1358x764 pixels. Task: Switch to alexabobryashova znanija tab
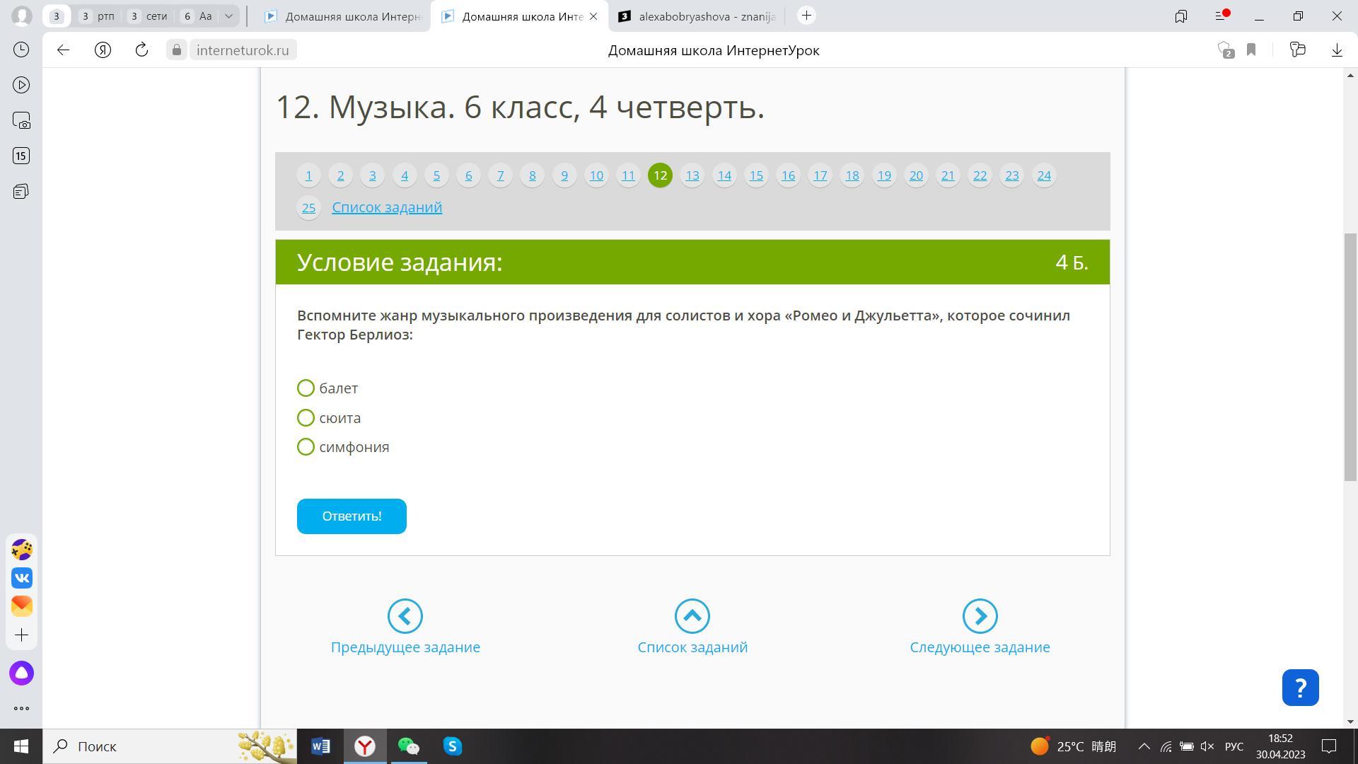(x=697, y=16)
